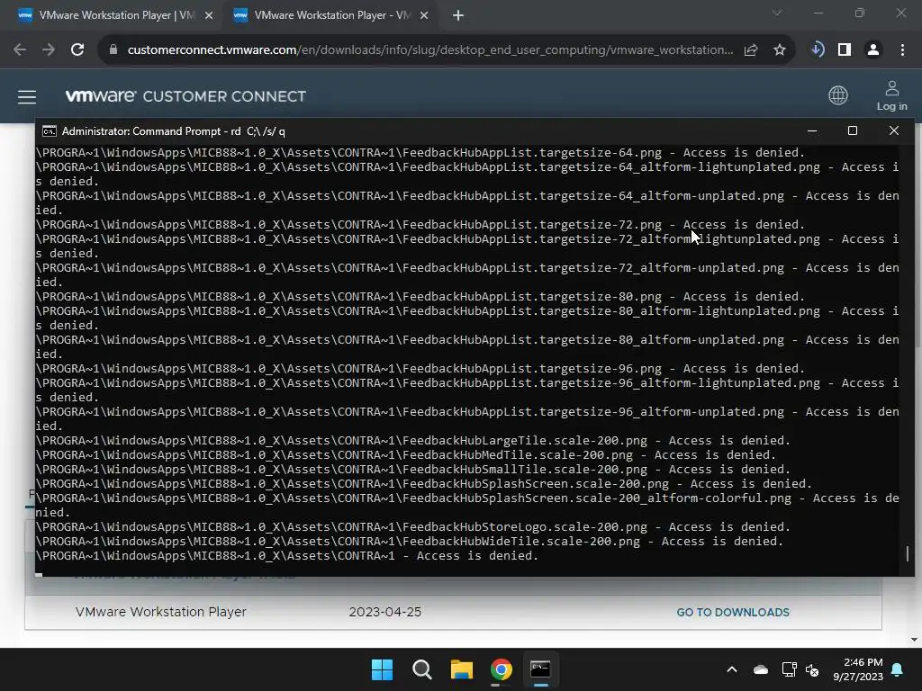Screen dimensions: 922x691
Task: Close the first browser tab
Action: [x=209, y=16]
